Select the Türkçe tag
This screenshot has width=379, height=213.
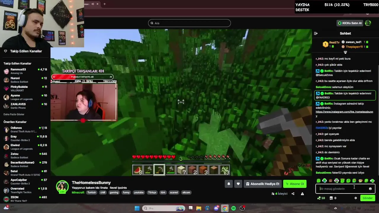[152, 192]
